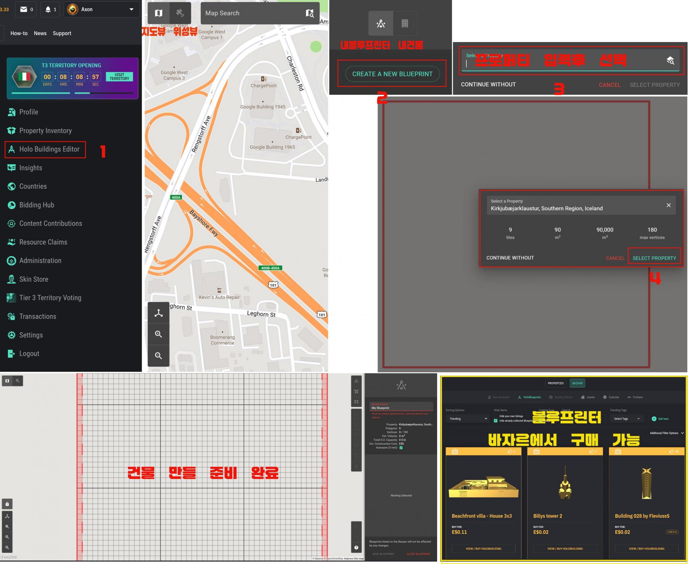Viewport: 689px width, 564px height.
Task: Select the Jewels category tab
Action: pyautogui.click(x=588, y=397)
